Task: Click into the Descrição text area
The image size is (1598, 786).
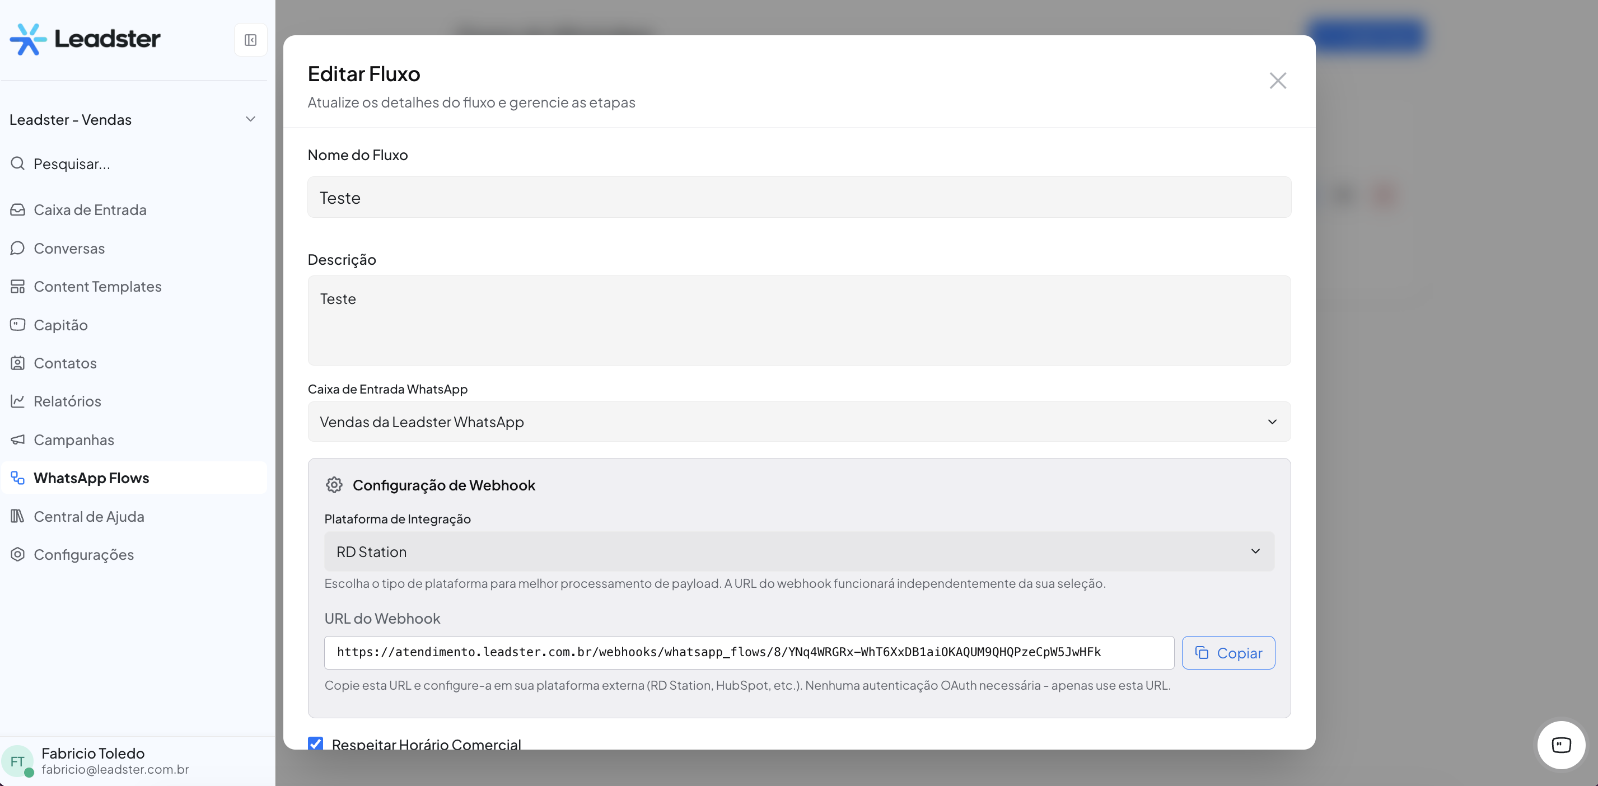Action: pyautogui.click(x=799, y=321)
